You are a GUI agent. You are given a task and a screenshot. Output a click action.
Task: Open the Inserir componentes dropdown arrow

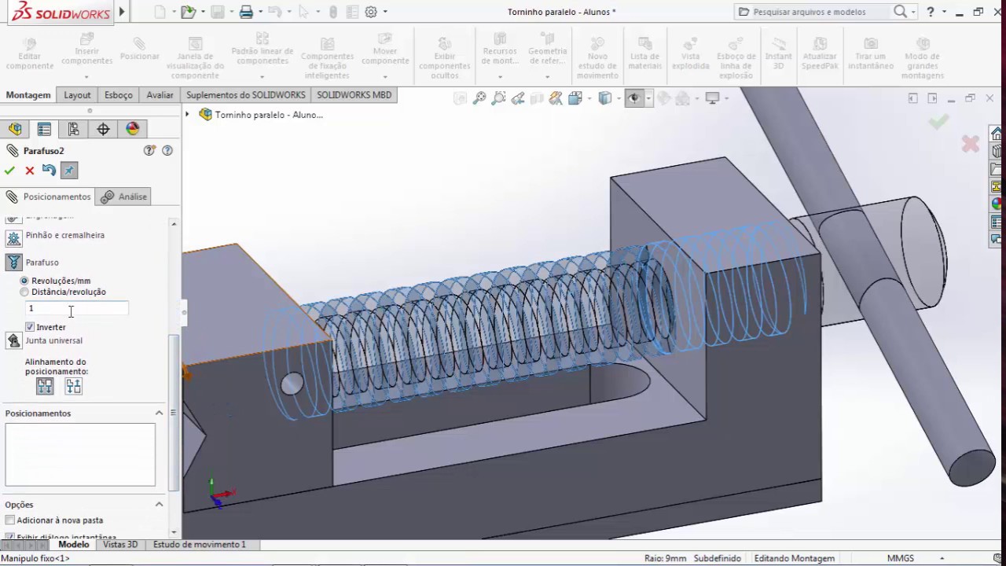tap(86, 77)
